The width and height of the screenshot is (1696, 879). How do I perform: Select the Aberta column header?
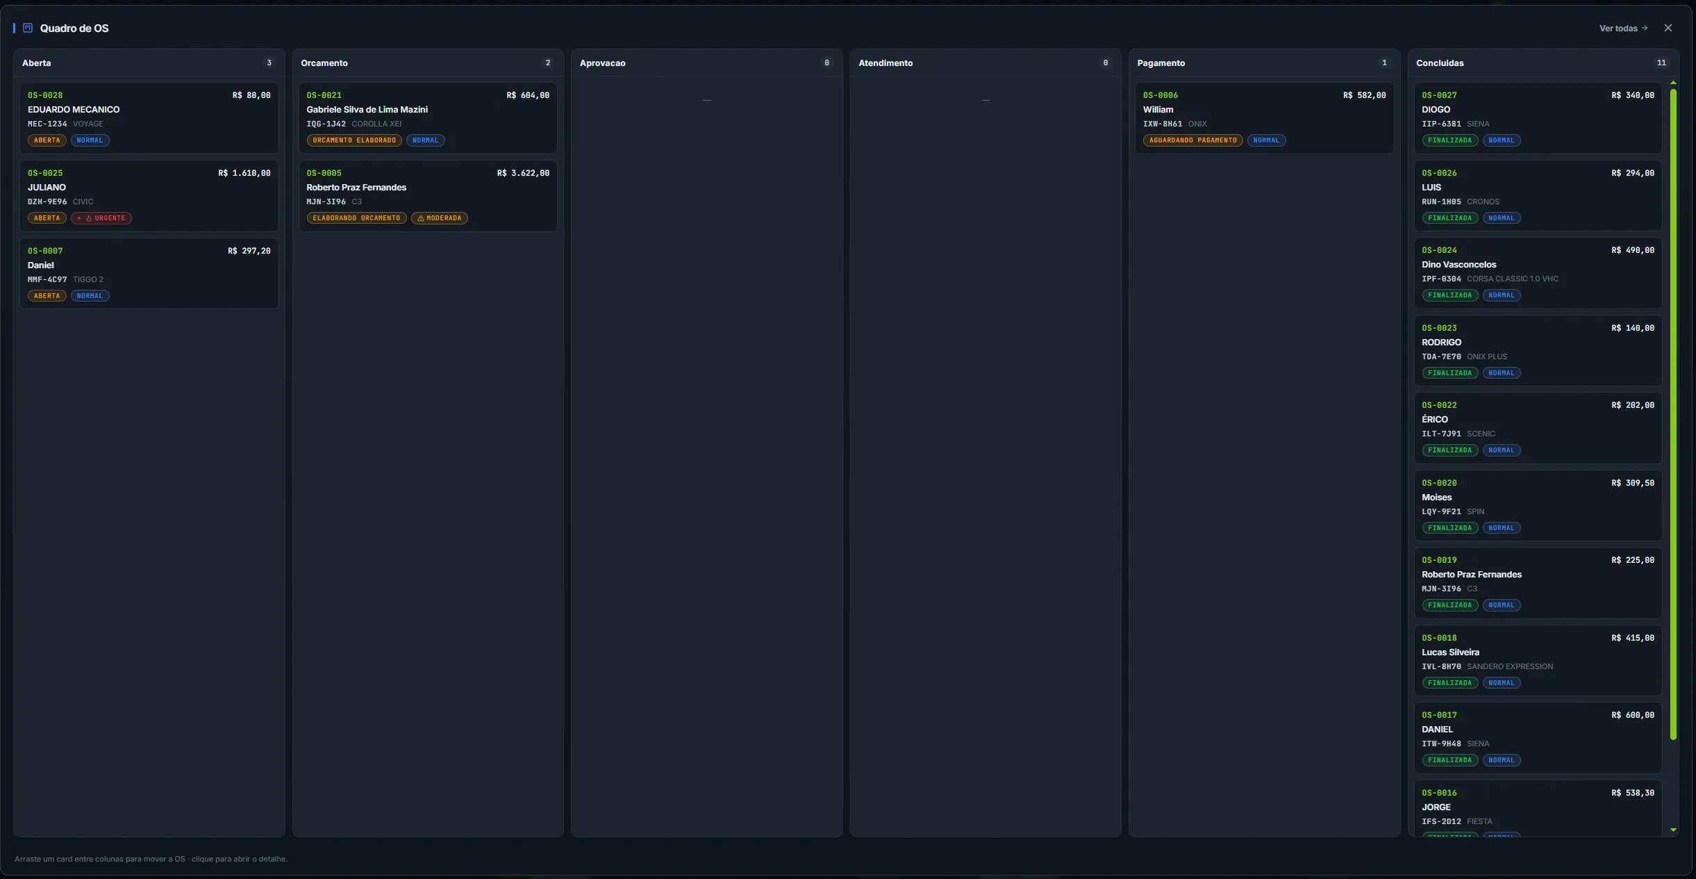click(149, 63)
